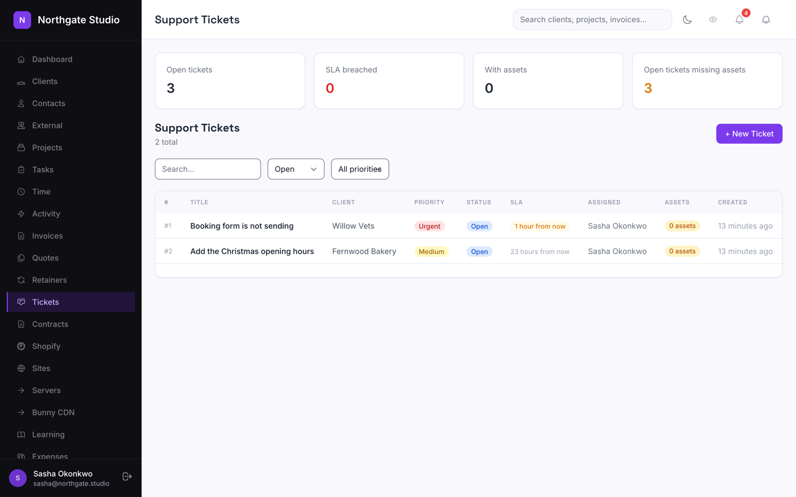Click the Time clock icon
Viewport: 796px width, 497px height.
(21, 192)
